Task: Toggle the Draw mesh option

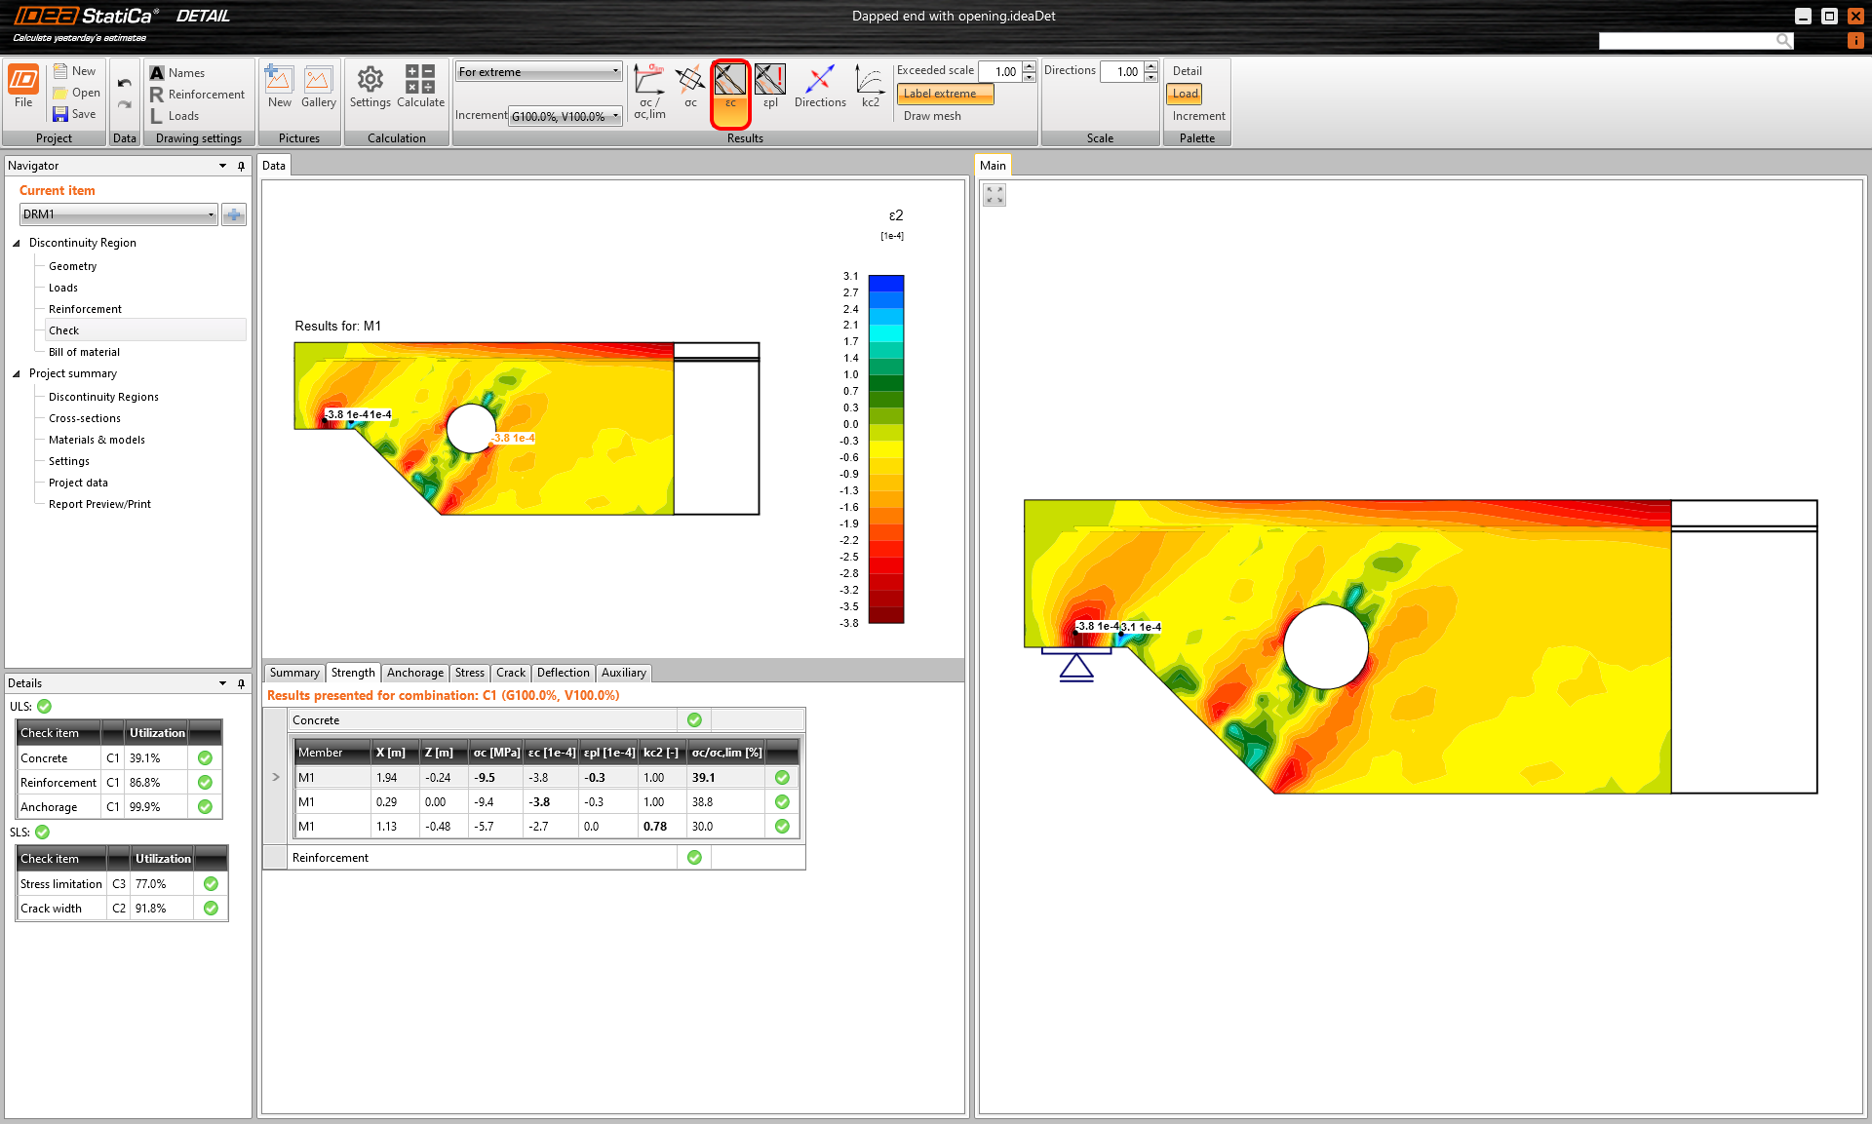Action: tap(932, 116)
